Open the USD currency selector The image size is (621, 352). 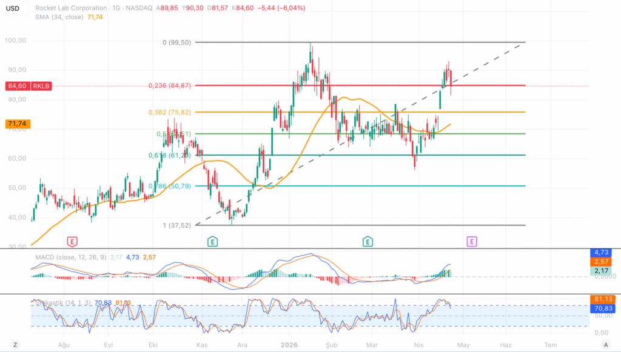[12, 8]
